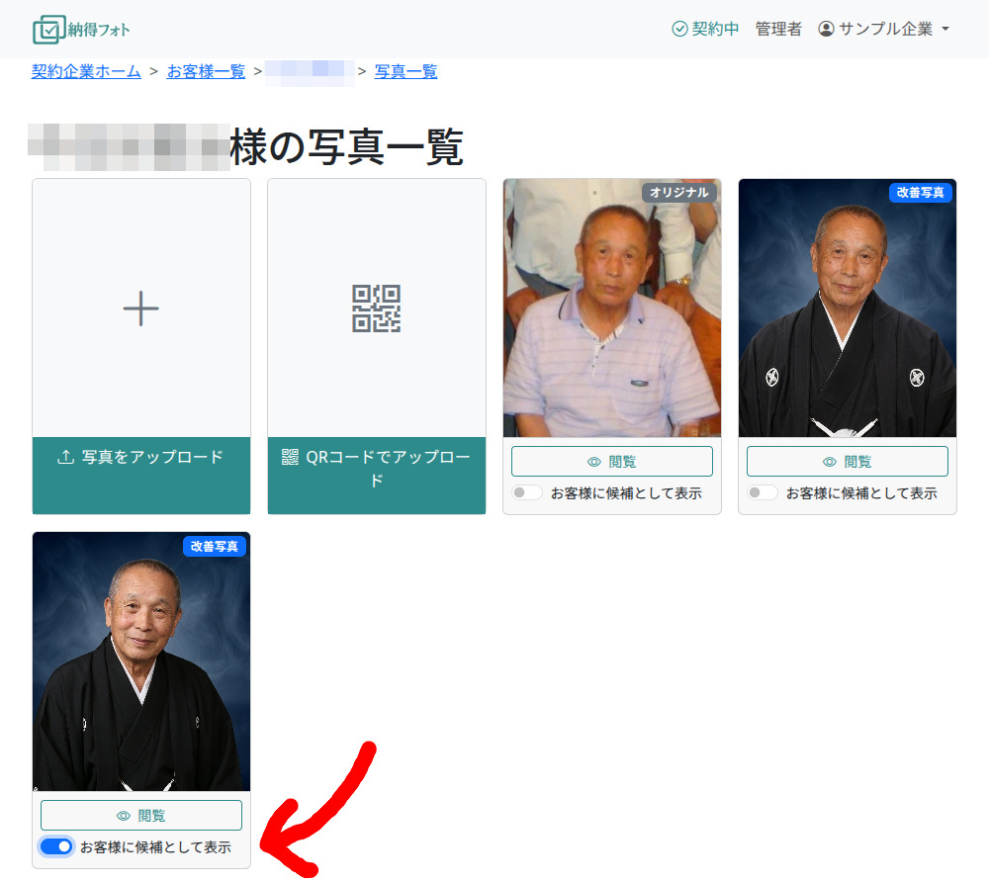Click the 改善写真 badge on the bottom photo
This screenshot has height=883, width=989.
[x=215, y=546]
